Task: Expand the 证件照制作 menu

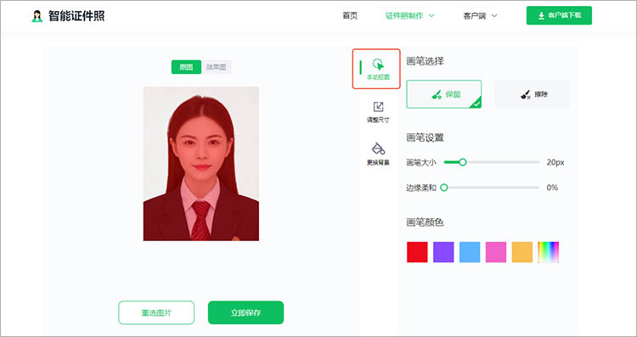Action: [x=409, y=16]
